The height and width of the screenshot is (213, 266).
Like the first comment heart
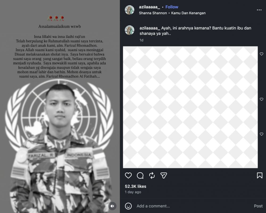click(x=261, y=54)
